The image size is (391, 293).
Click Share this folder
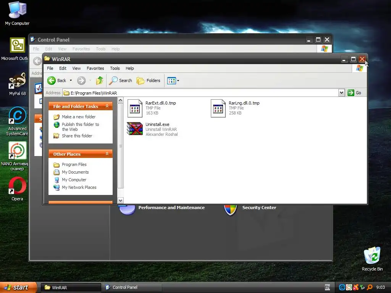point(77,136)
